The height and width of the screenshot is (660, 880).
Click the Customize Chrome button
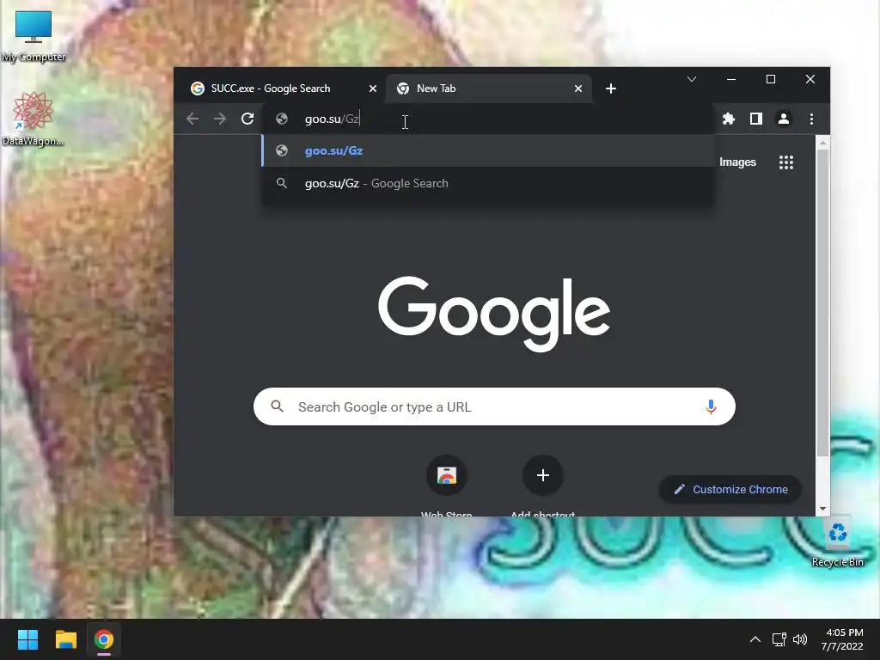(x=730, y=489)
